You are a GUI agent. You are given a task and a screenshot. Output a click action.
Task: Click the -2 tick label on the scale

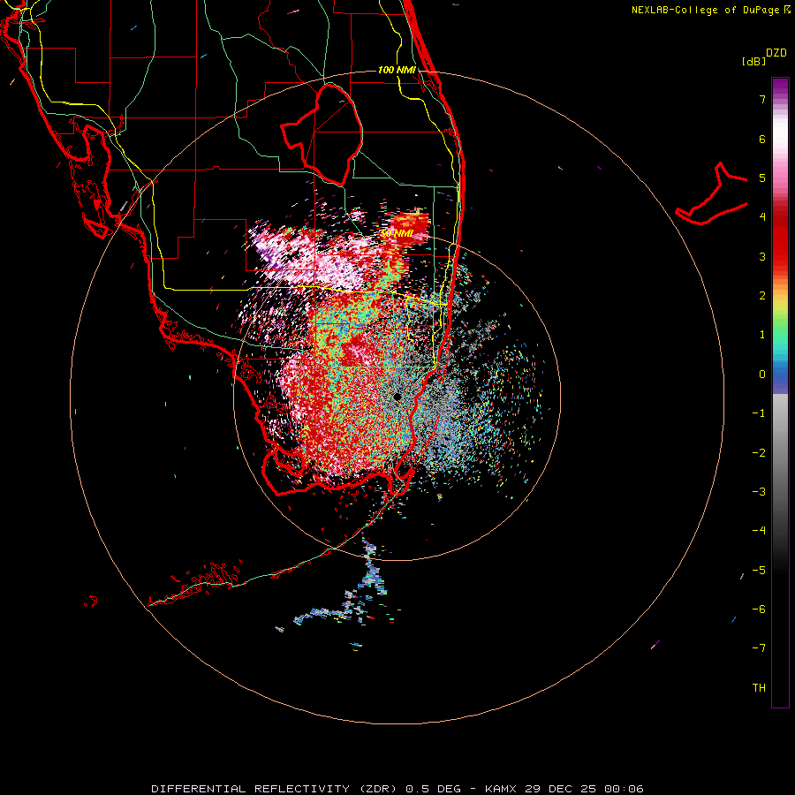click(x=759, y=452)
